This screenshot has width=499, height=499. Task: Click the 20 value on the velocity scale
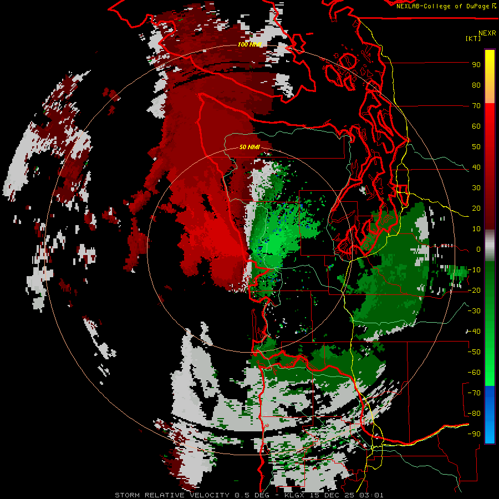coord(476,208)
